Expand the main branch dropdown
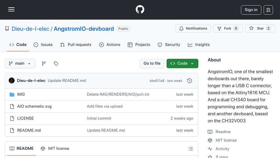This screenshot has height=158, width=280. (x=20, y=63)
